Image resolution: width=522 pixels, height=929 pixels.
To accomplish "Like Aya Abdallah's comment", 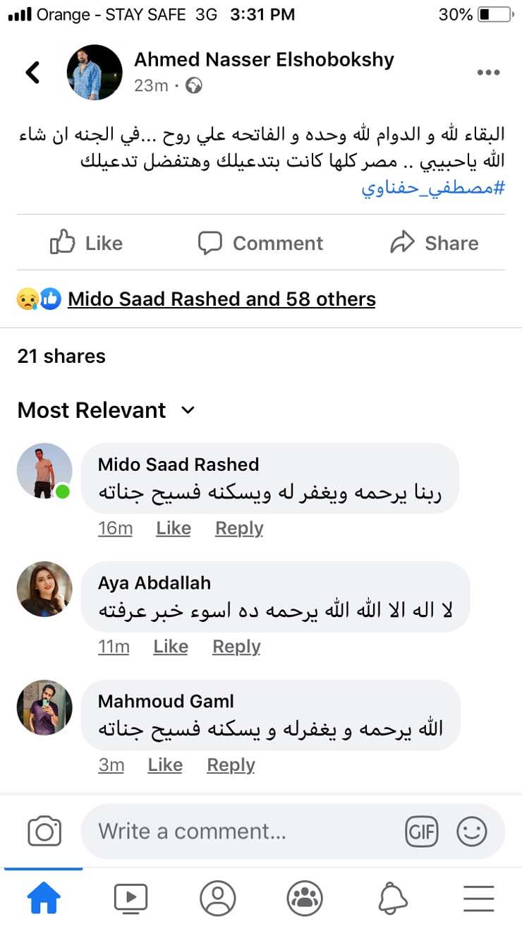I will [171, 647].
